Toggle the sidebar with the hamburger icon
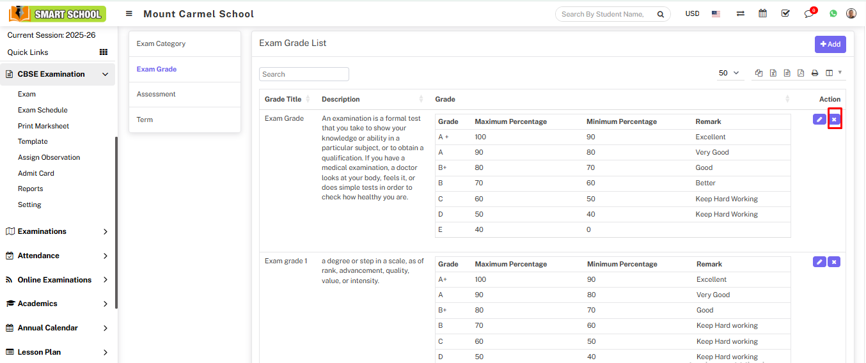 click(129, 13)
